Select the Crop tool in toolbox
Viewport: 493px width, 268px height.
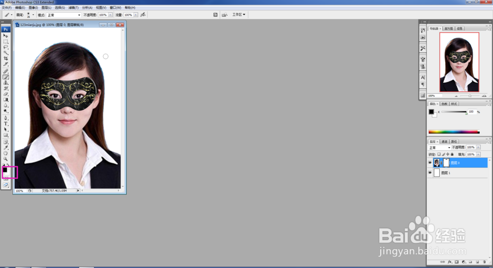coord(5,58)
